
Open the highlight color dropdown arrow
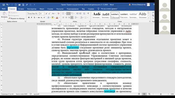[x=55, y=17]
